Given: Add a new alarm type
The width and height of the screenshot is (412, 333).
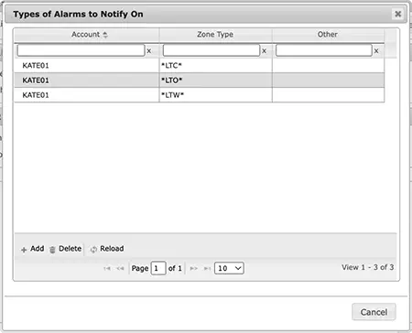Looking at the screenshot, I should click(x=33, y=249).
